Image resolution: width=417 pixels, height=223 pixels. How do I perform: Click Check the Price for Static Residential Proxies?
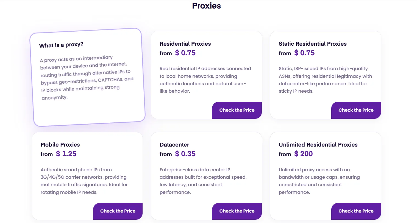356,110
